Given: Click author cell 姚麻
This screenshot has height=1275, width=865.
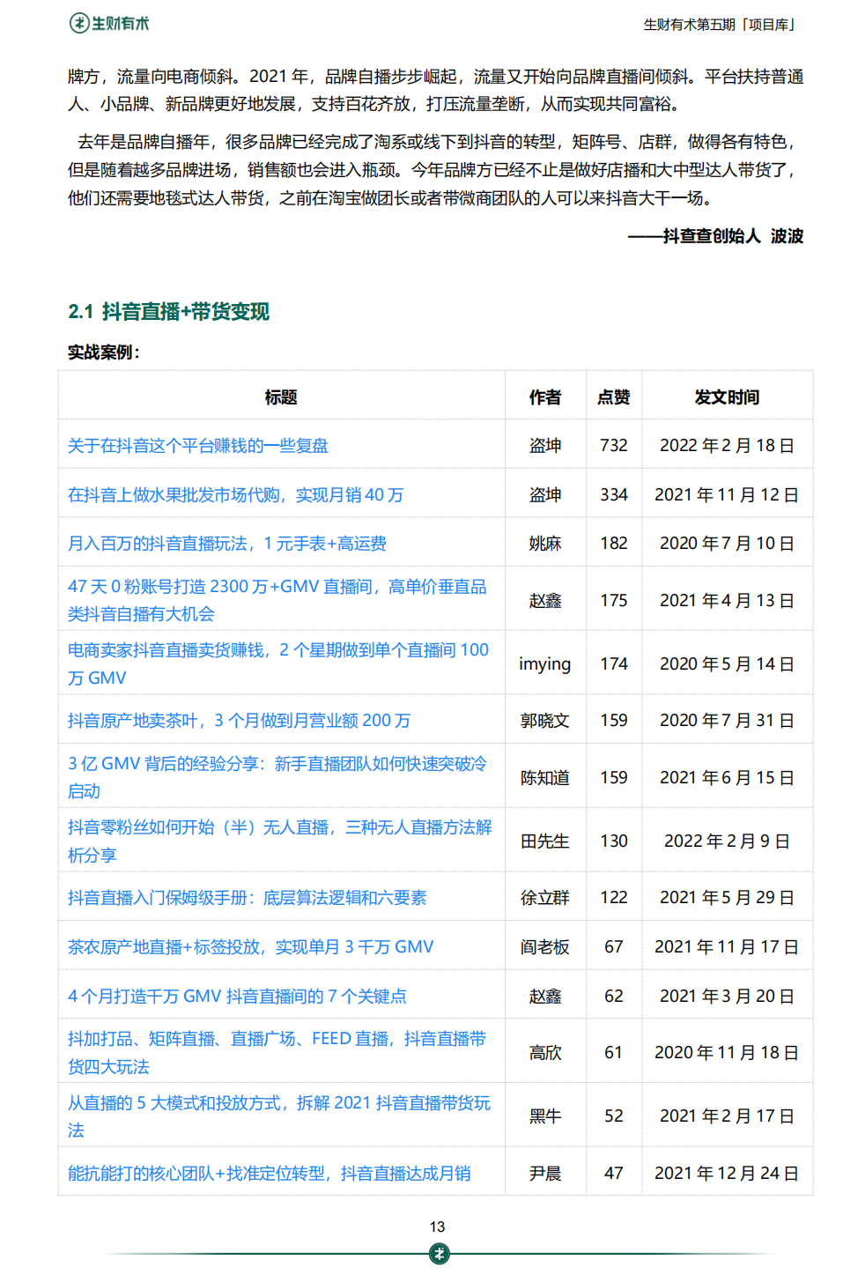Looking at the screenshot, I should pyautogui.click(x=545, y=544).
